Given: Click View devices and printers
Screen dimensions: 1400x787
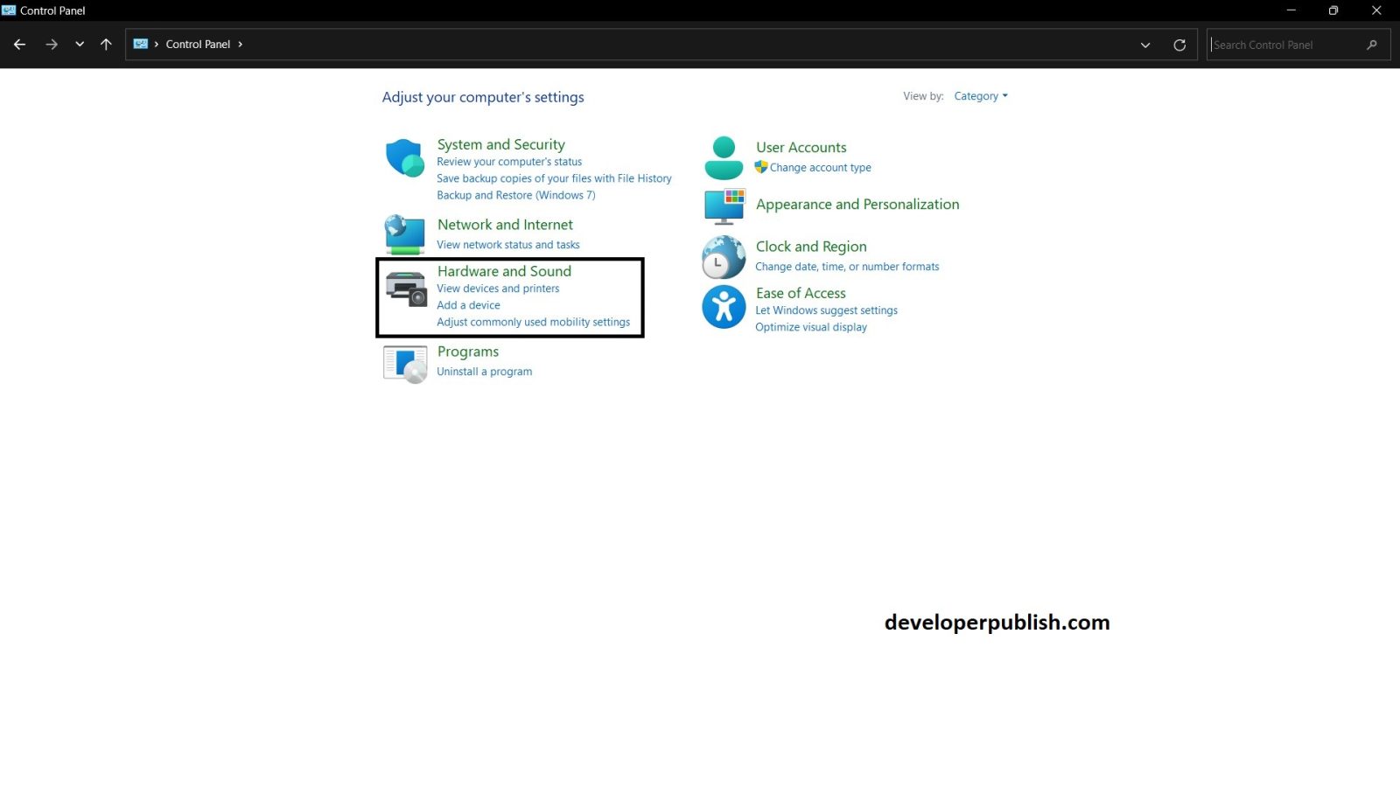Looking at the screenshot, I should tap(498, 289).
